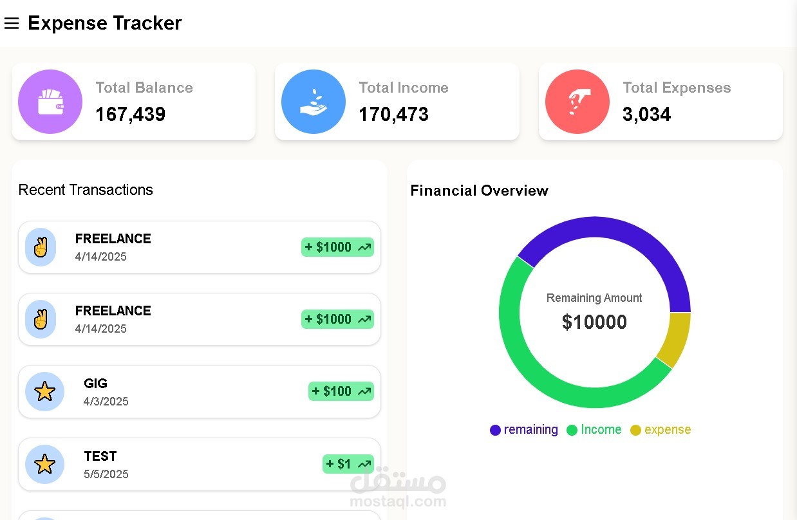Click the $10000 remaining amount text
The image size is (797, 520).
[594, 322]
